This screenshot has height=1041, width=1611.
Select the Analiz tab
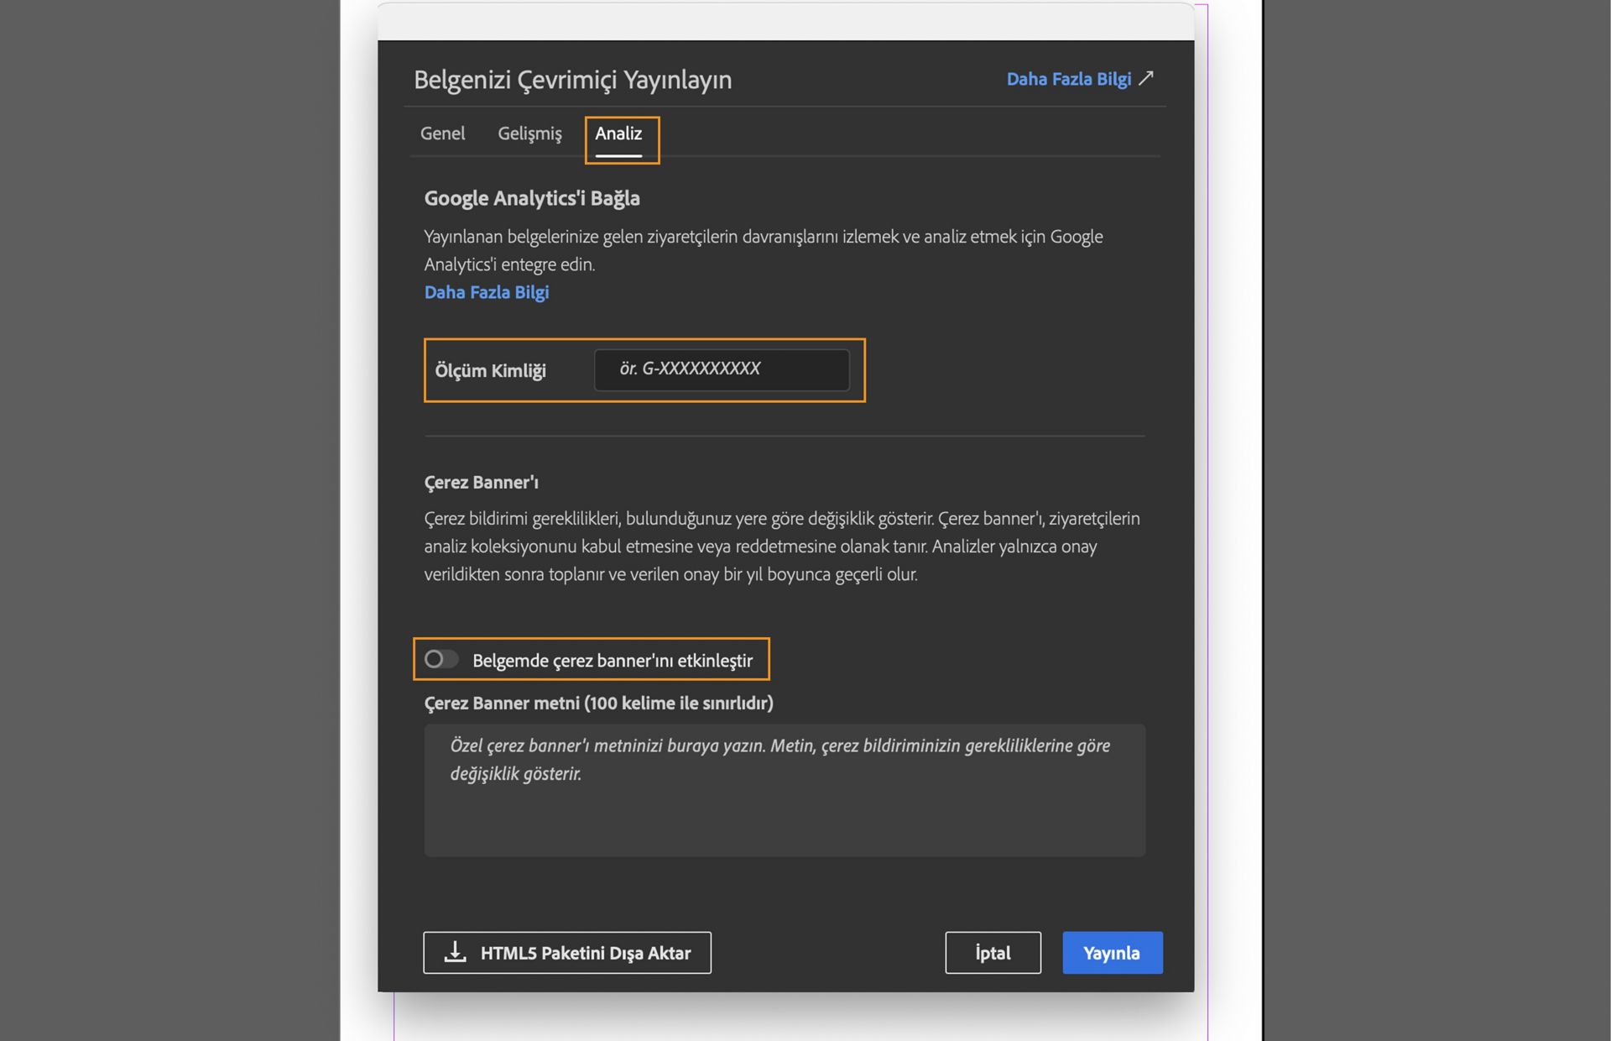pyautogui.click(x=618, y=133)
